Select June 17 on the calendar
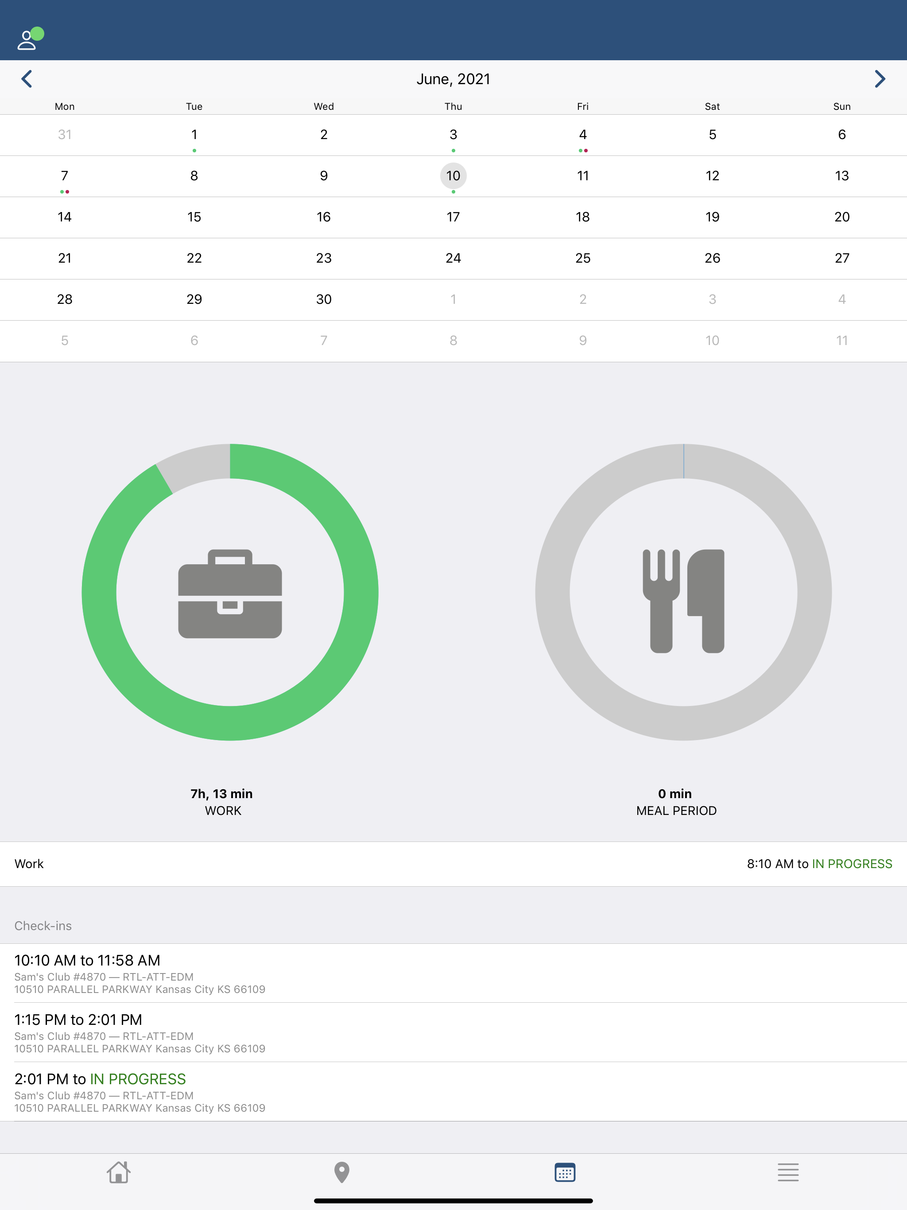This screenshot has height=1210, width=907. 453,217
